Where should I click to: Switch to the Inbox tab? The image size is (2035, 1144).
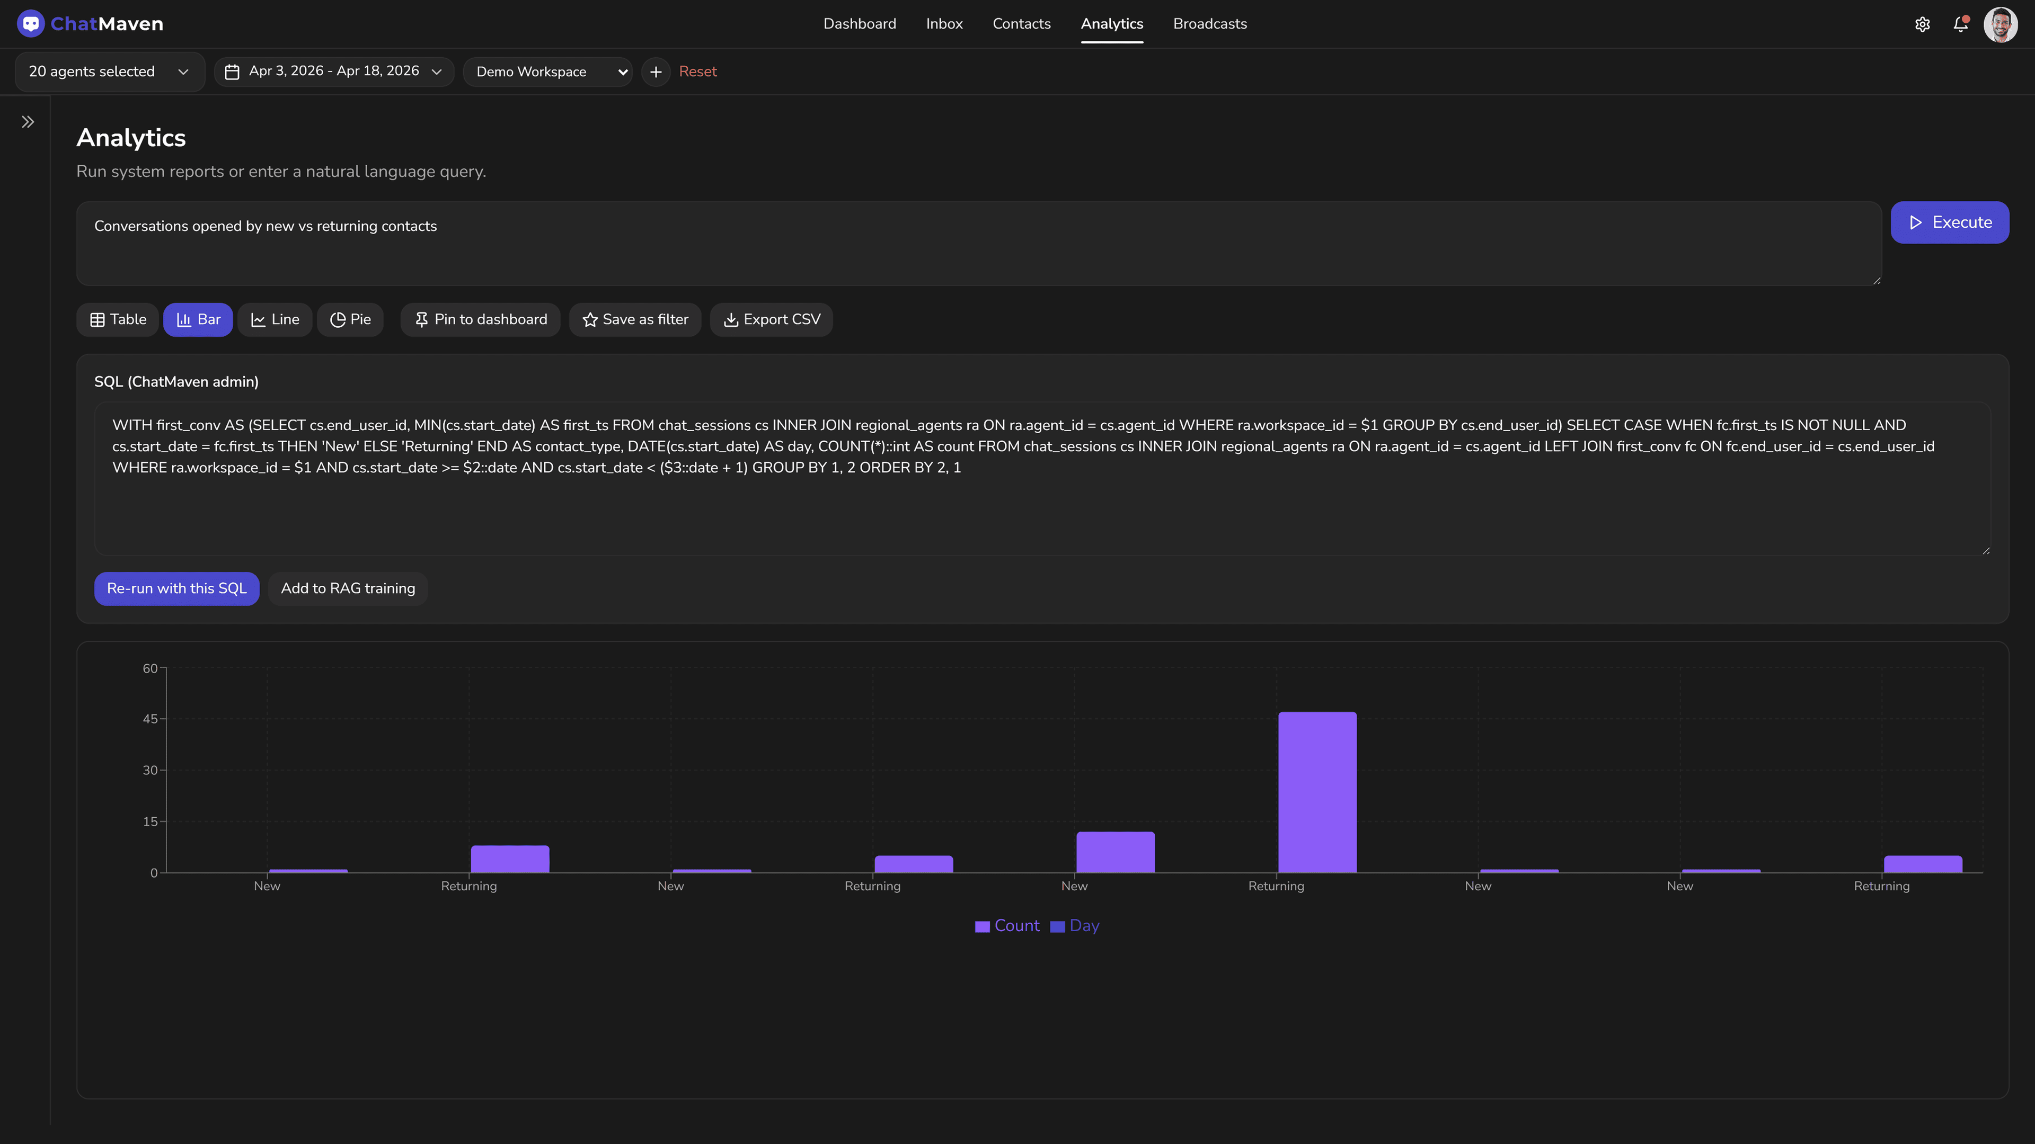click(944, 24)
